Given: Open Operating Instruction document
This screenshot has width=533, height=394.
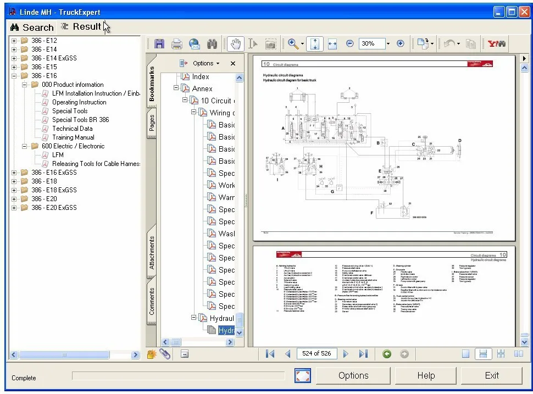Looking at the screenshot, I should coord(79,102).
